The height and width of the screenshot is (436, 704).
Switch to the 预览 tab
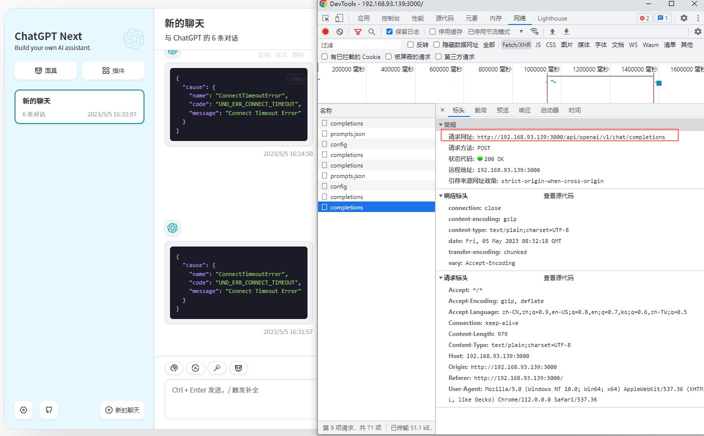tap(502, 110)
